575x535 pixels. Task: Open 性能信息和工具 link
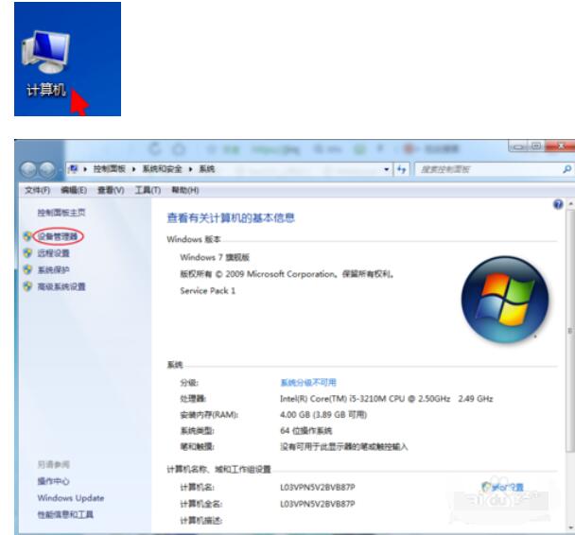click(x=65, y=514)
